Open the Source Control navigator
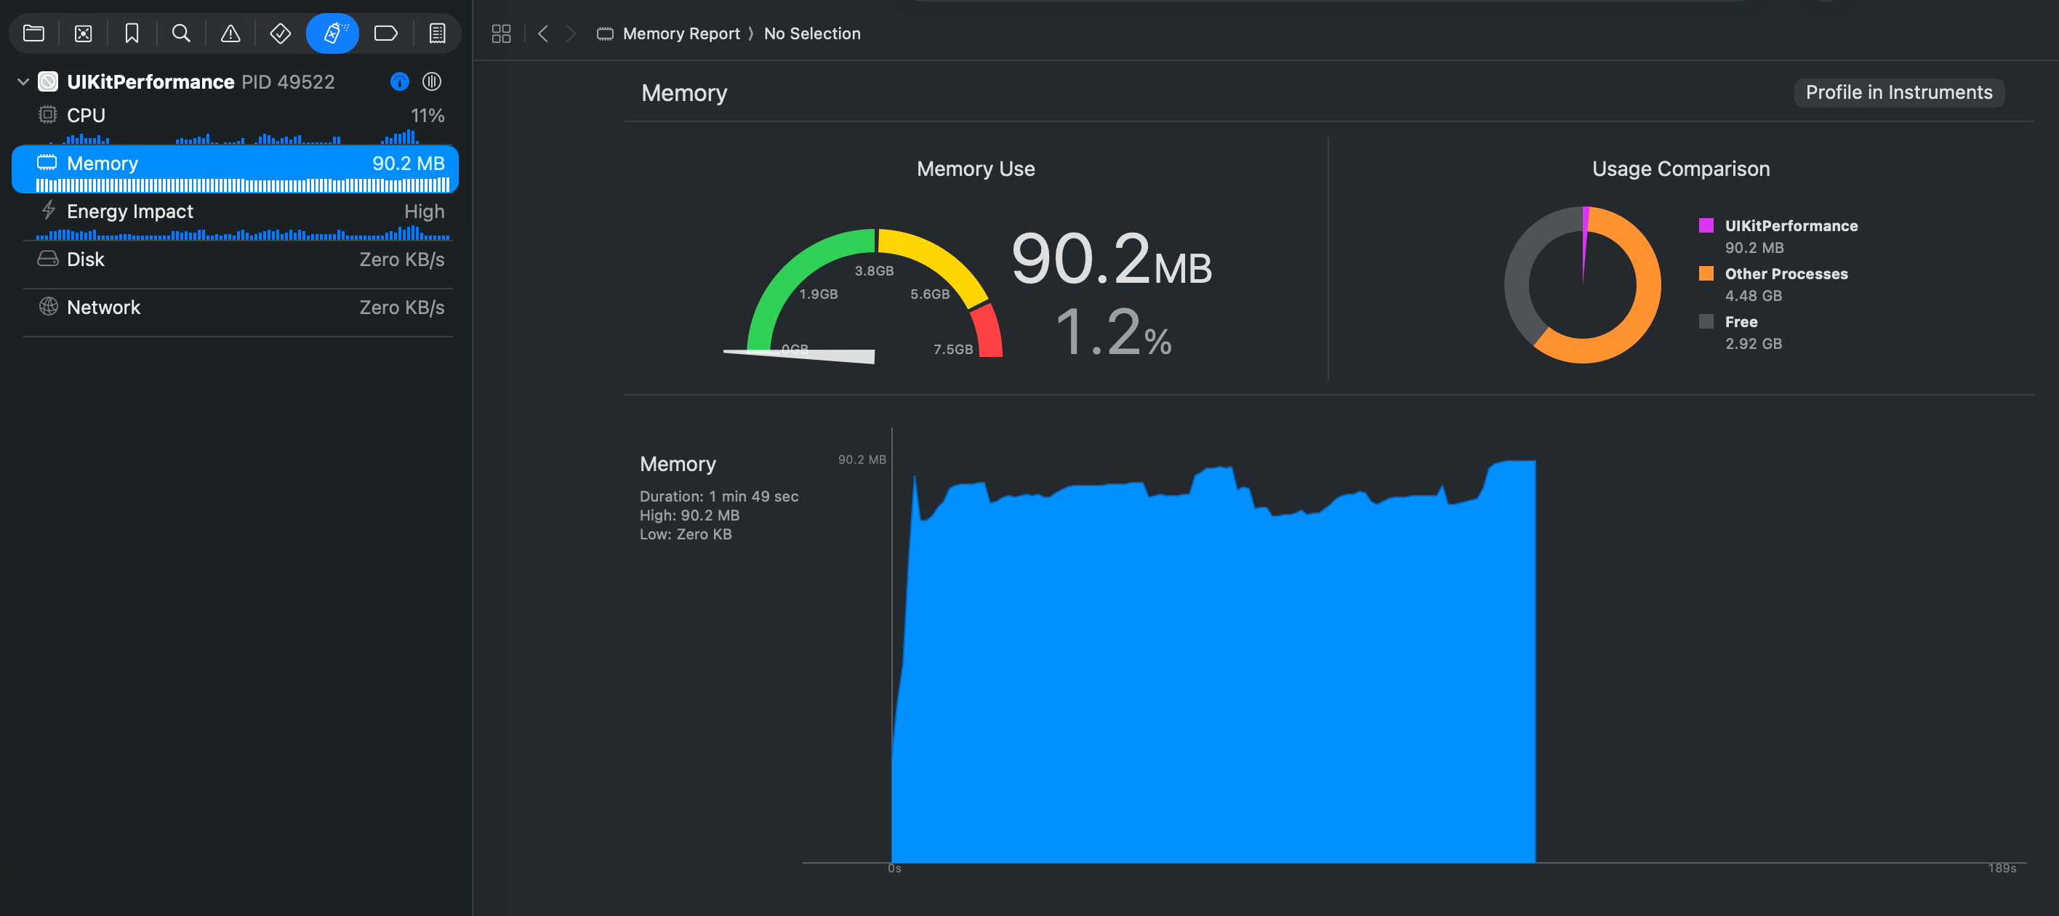The width and height of the screenshot is (2059, 916). pyautogui.click(x=83, y=33)
